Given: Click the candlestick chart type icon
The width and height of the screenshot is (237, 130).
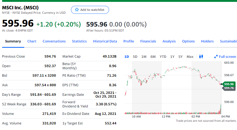Looking at the screenshot, I should pyautogui.click(x=201, y=57).
